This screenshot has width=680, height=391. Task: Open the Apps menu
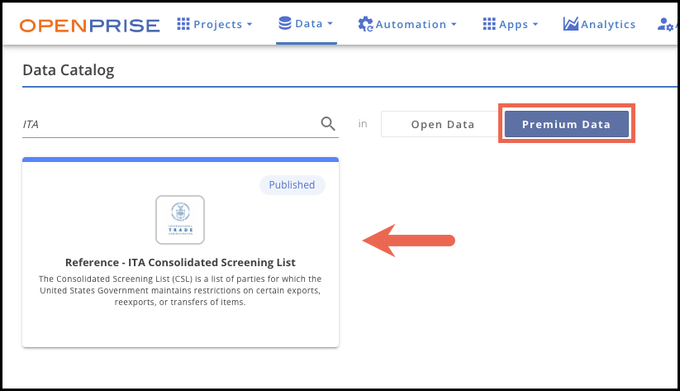pos(511,24)
